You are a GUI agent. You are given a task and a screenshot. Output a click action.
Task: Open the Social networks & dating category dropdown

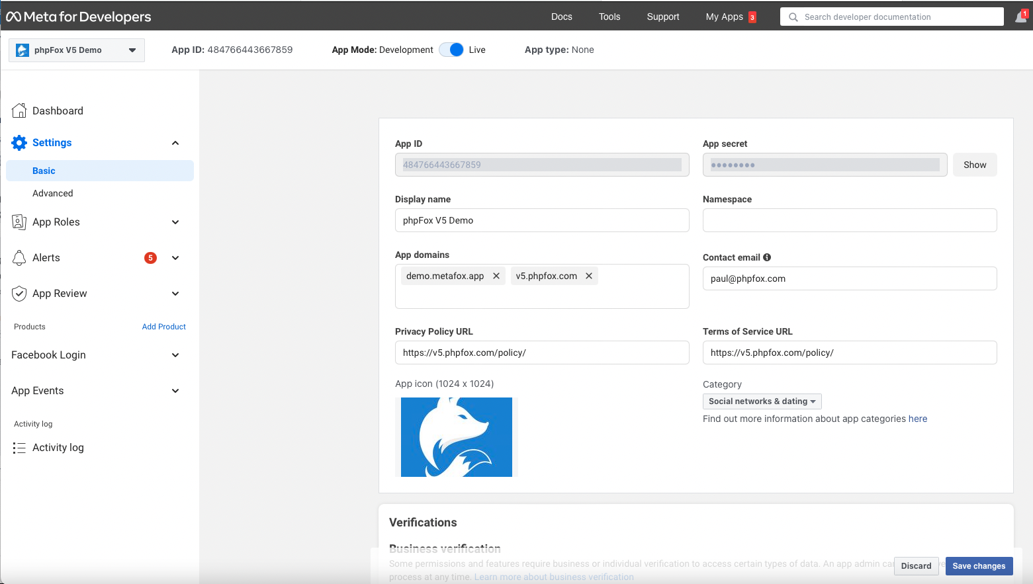click(762, 401)
